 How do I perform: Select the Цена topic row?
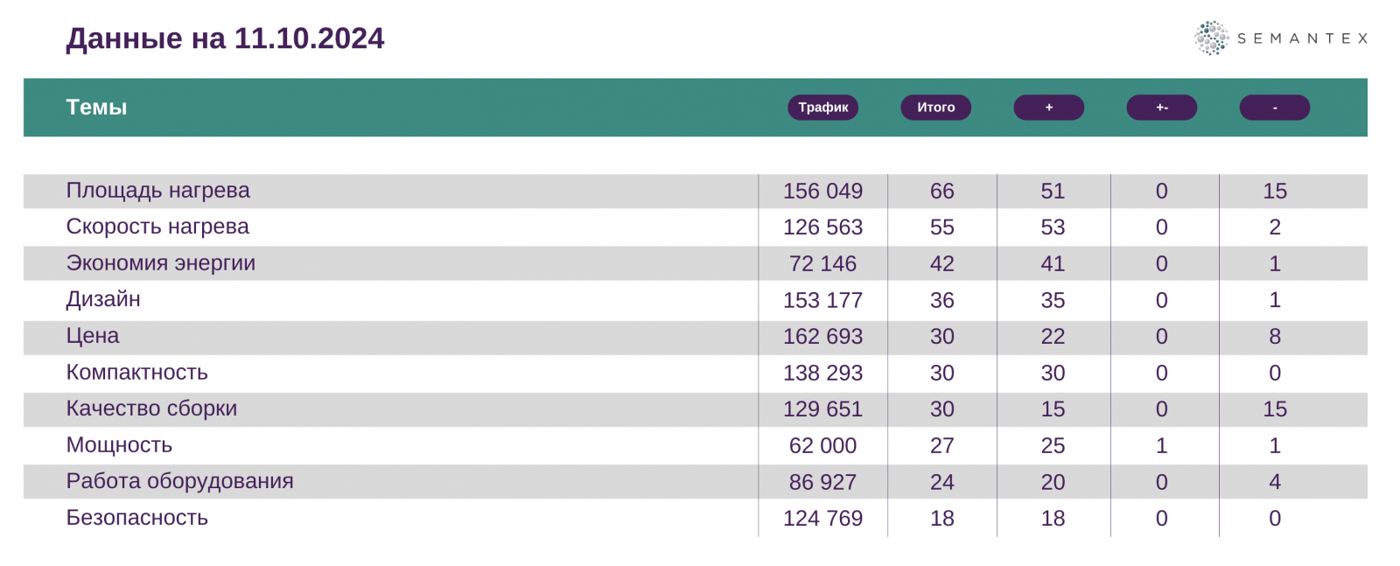pos(93,336)
